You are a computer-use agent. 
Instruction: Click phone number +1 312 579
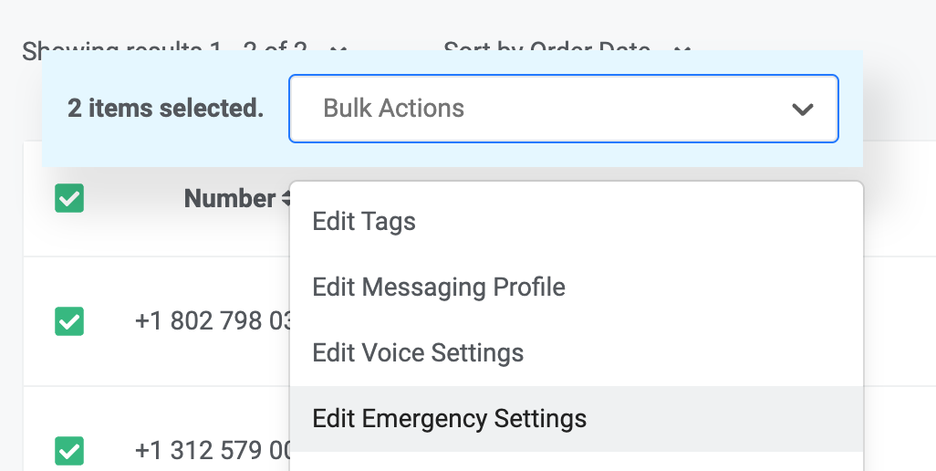213,451
